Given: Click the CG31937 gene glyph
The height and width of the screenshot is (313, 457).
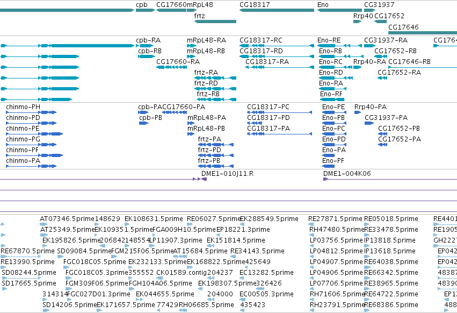Looking at the screenshot, I should [369, 10].
